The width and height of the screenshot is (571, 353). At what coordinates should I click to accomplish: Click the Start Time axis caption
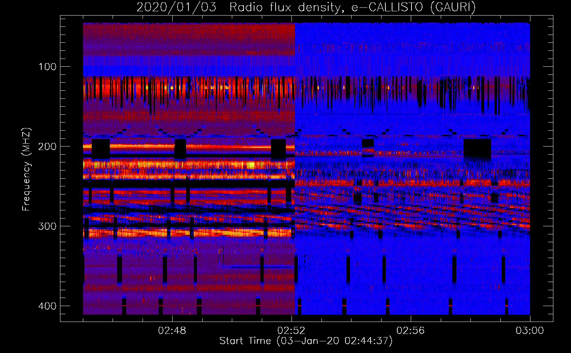pos(306,341)
